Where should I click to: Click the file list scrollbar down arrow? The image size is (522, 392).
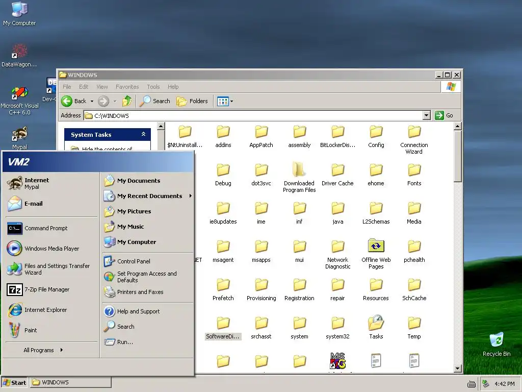click(x=457, y=369)
